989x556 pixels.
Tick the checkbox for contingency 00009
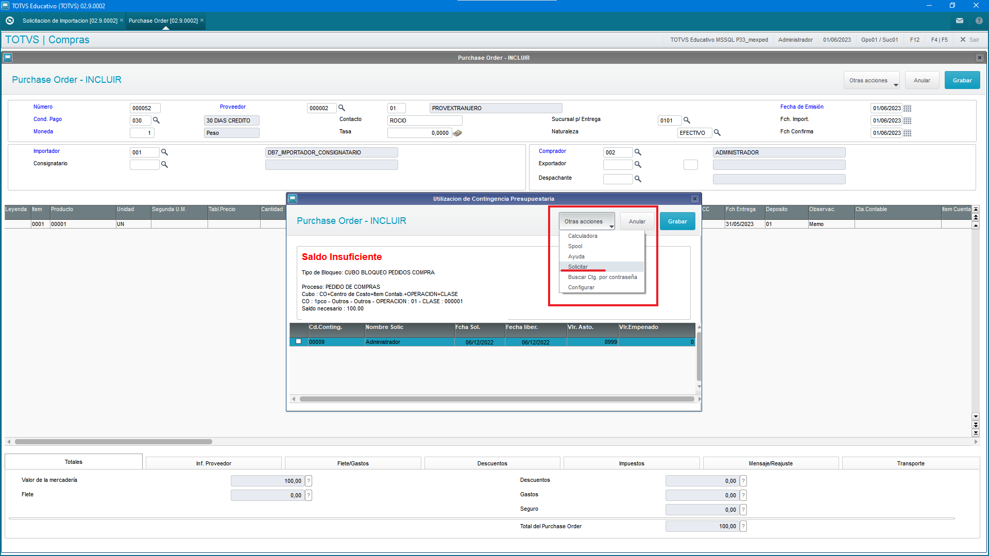point(298,342)
